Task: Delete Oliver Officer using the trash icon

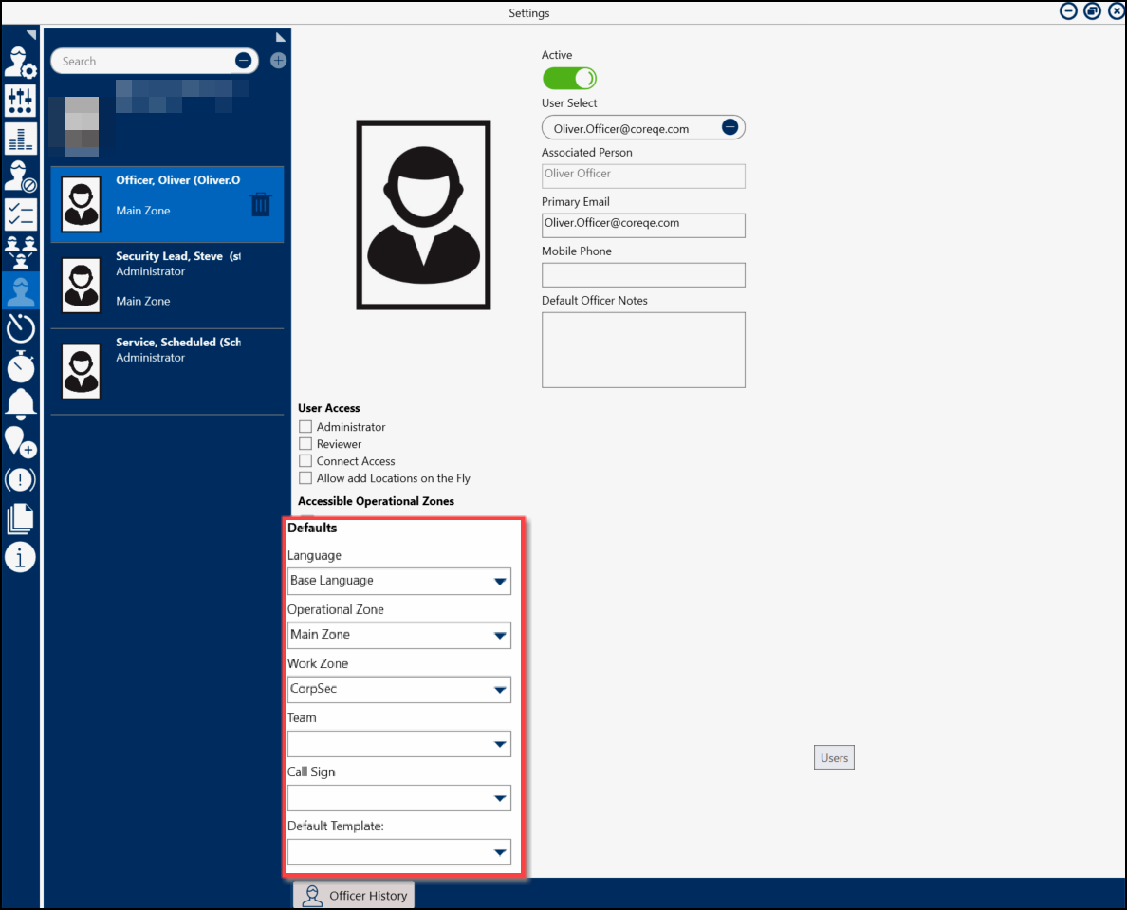Action: 261,204
